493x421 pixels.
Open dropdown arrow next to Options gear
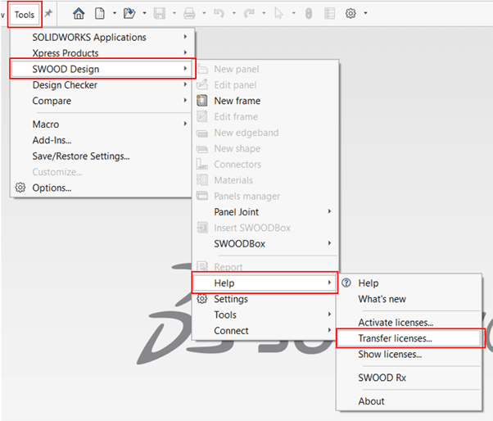click(x=365, y=13)
